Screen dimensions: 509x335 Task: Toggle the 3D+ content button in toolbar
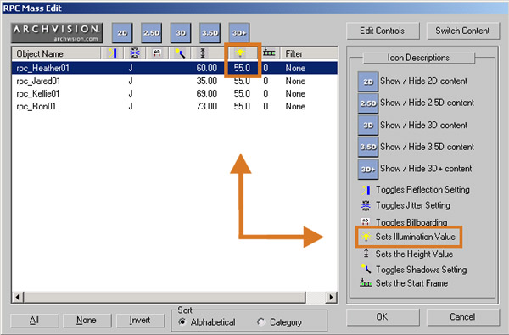(239, 33)
